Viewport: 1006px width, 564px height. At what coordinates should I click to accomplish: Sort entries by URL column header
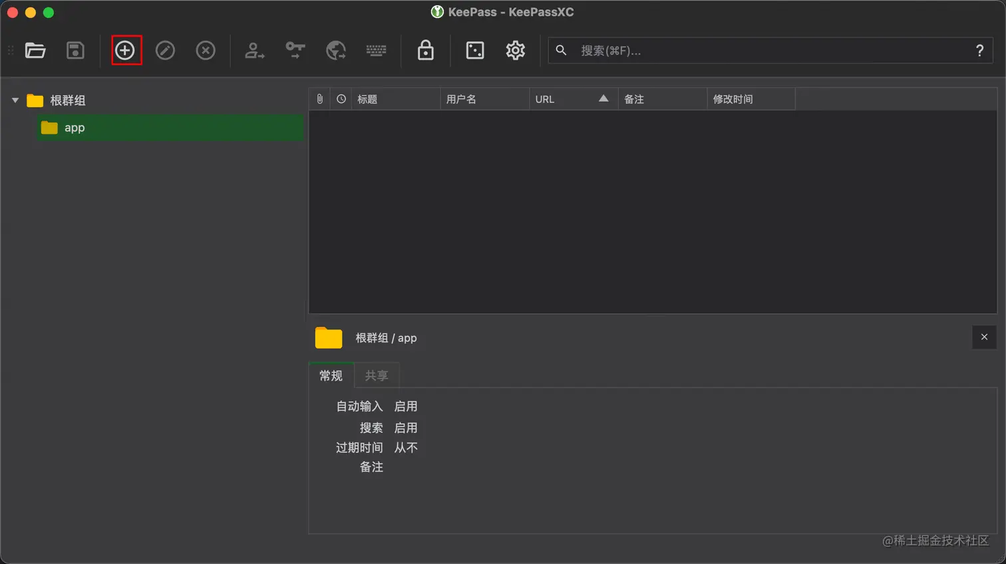pos(574,99)
